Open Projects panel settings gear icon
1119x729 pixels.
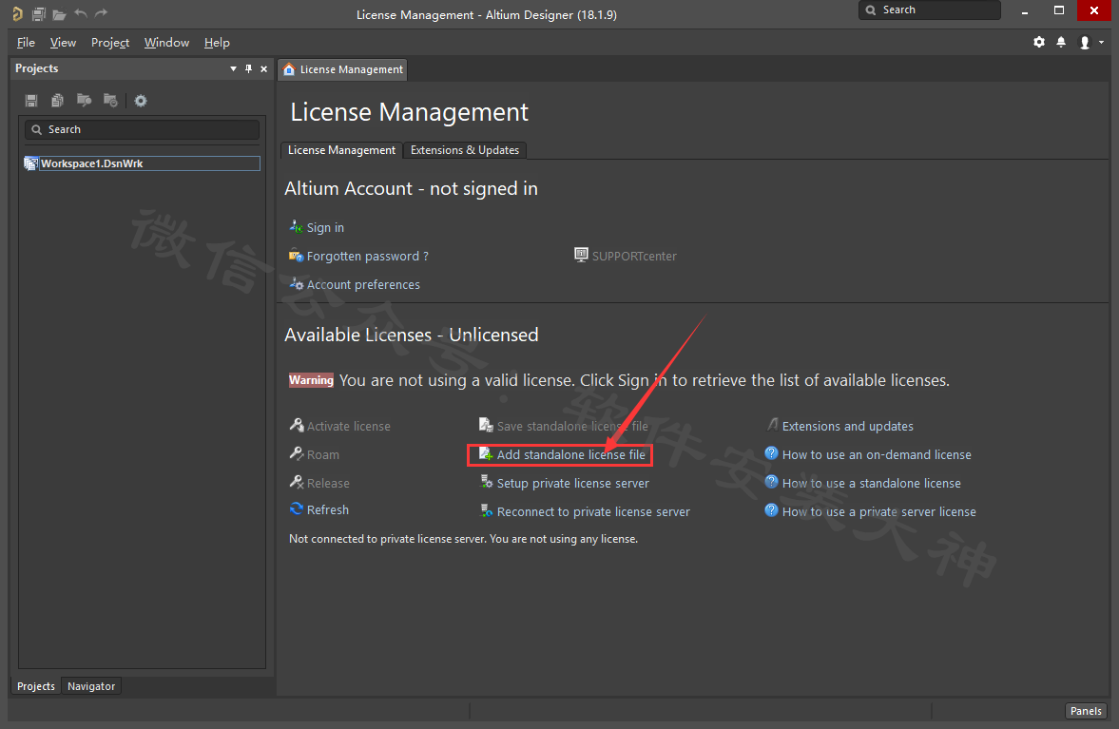141,101
